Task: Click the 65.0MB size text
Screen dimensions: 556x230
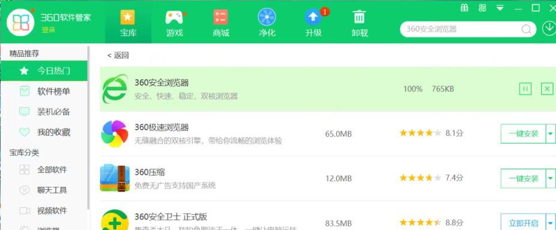Action: pyautogui.click(x=338, y=134)
